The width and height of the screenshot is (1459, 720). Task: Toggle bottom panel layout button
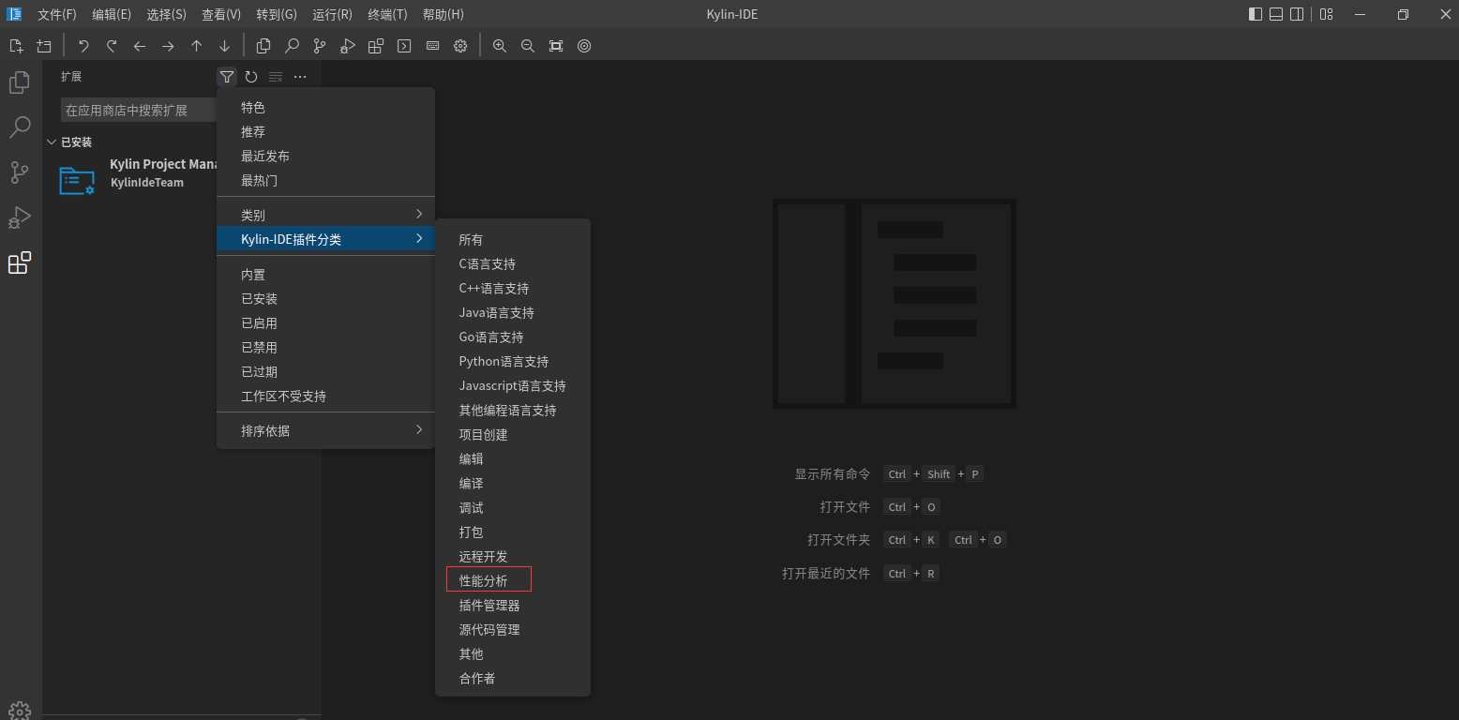click(x=1276, y=14)
